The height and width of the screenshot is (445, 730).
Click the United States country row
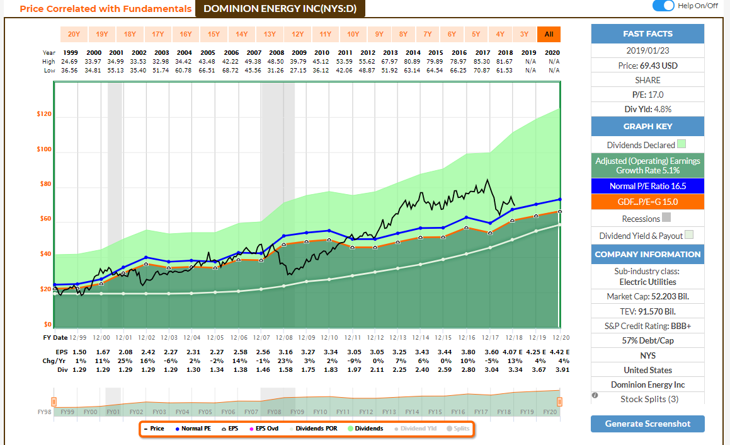tap(647, 370)
